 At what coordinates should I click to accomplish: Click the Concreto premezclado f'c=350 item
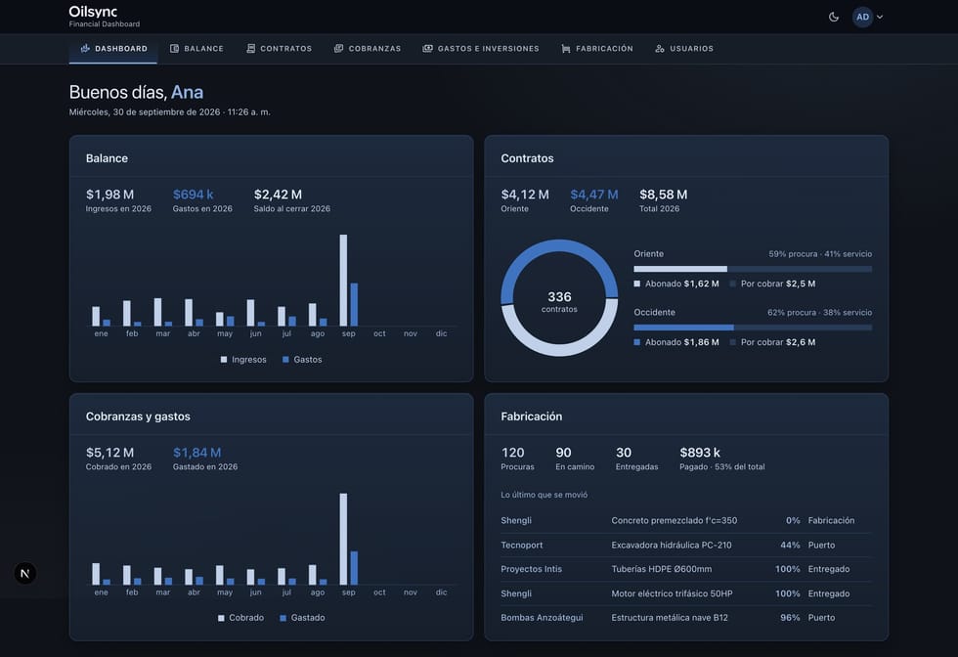tap(674, 521)
